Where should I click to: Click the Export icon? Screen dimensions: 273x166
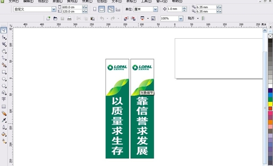tap(133, 19)
